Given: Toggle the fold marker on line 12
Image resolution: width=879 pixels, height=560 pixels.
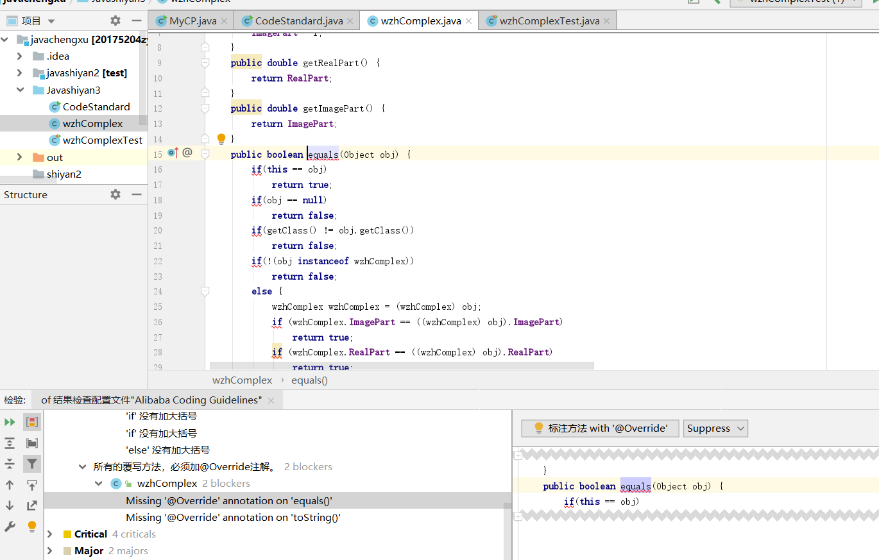Looking at the screenshot, I should (205, 108).
